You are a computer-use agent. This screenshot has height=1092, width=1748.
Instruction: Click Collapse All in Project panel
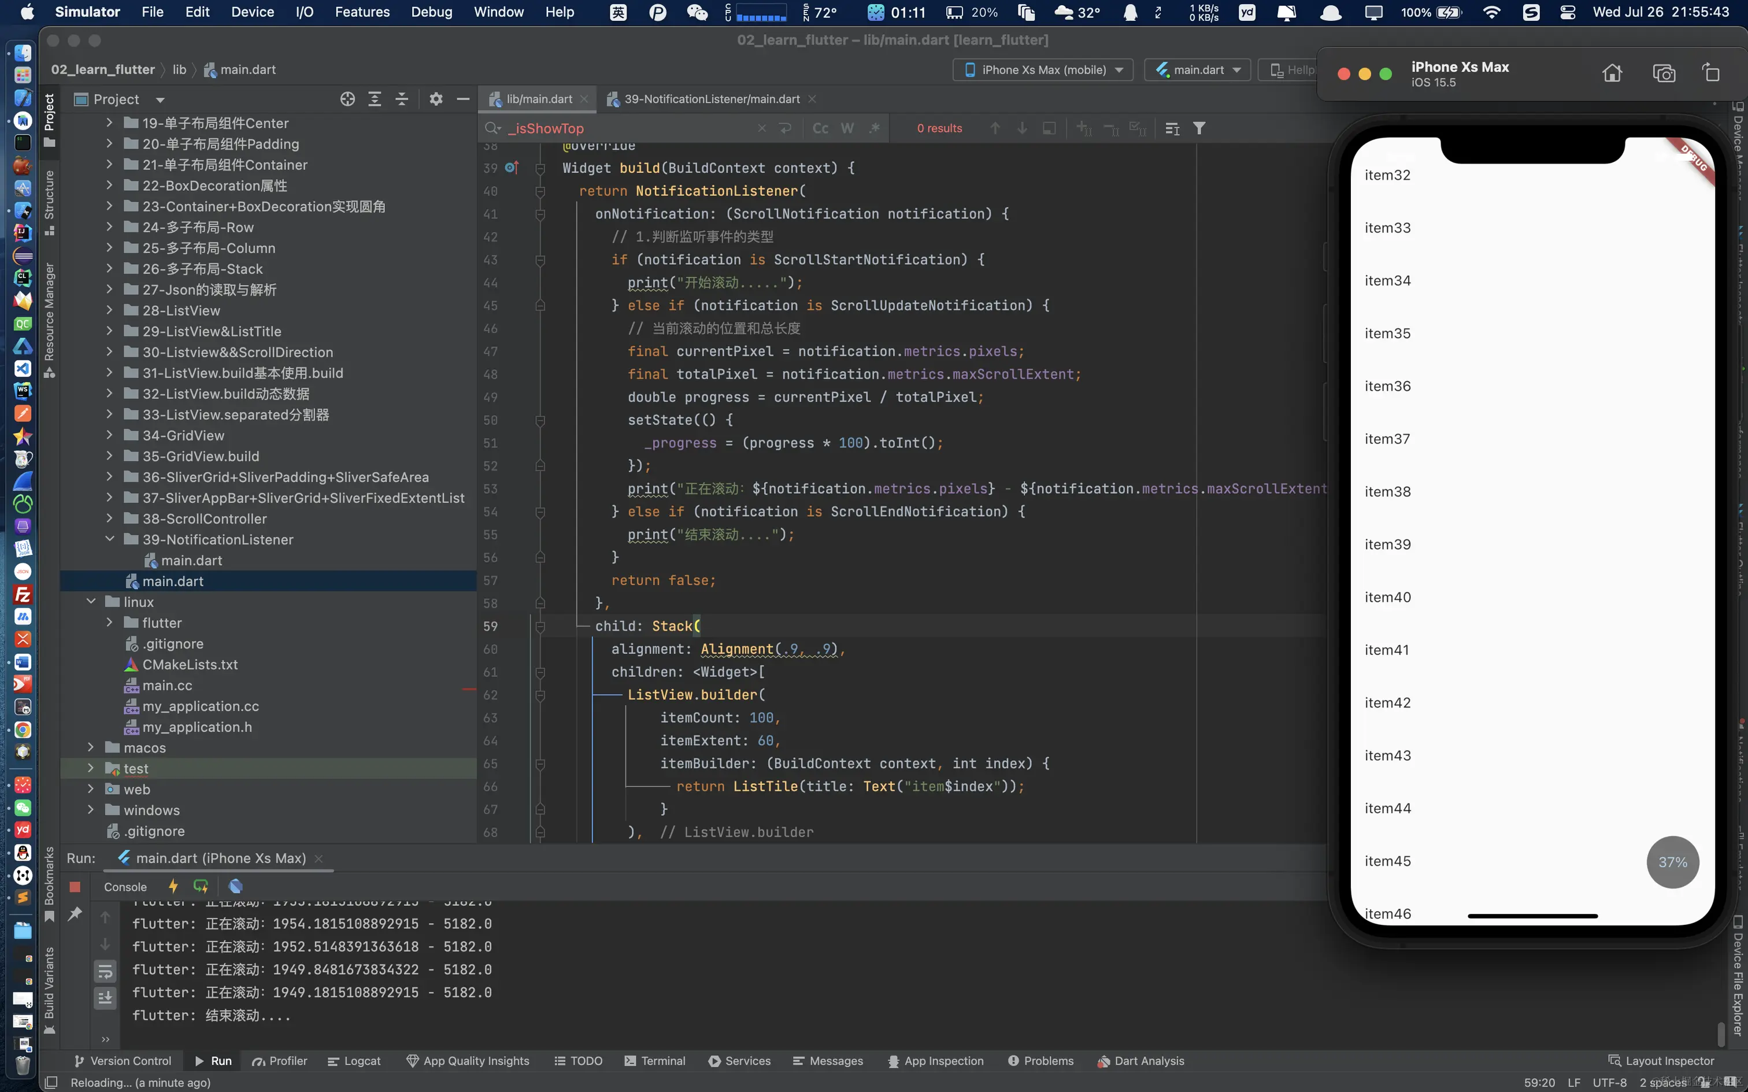(x=402, y=99)
